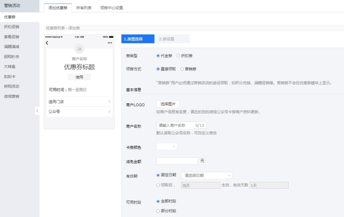The width and height of the screenshot is (344, 217).
Task: Click the 1天 valid-days field
Action: pos(269,185)
